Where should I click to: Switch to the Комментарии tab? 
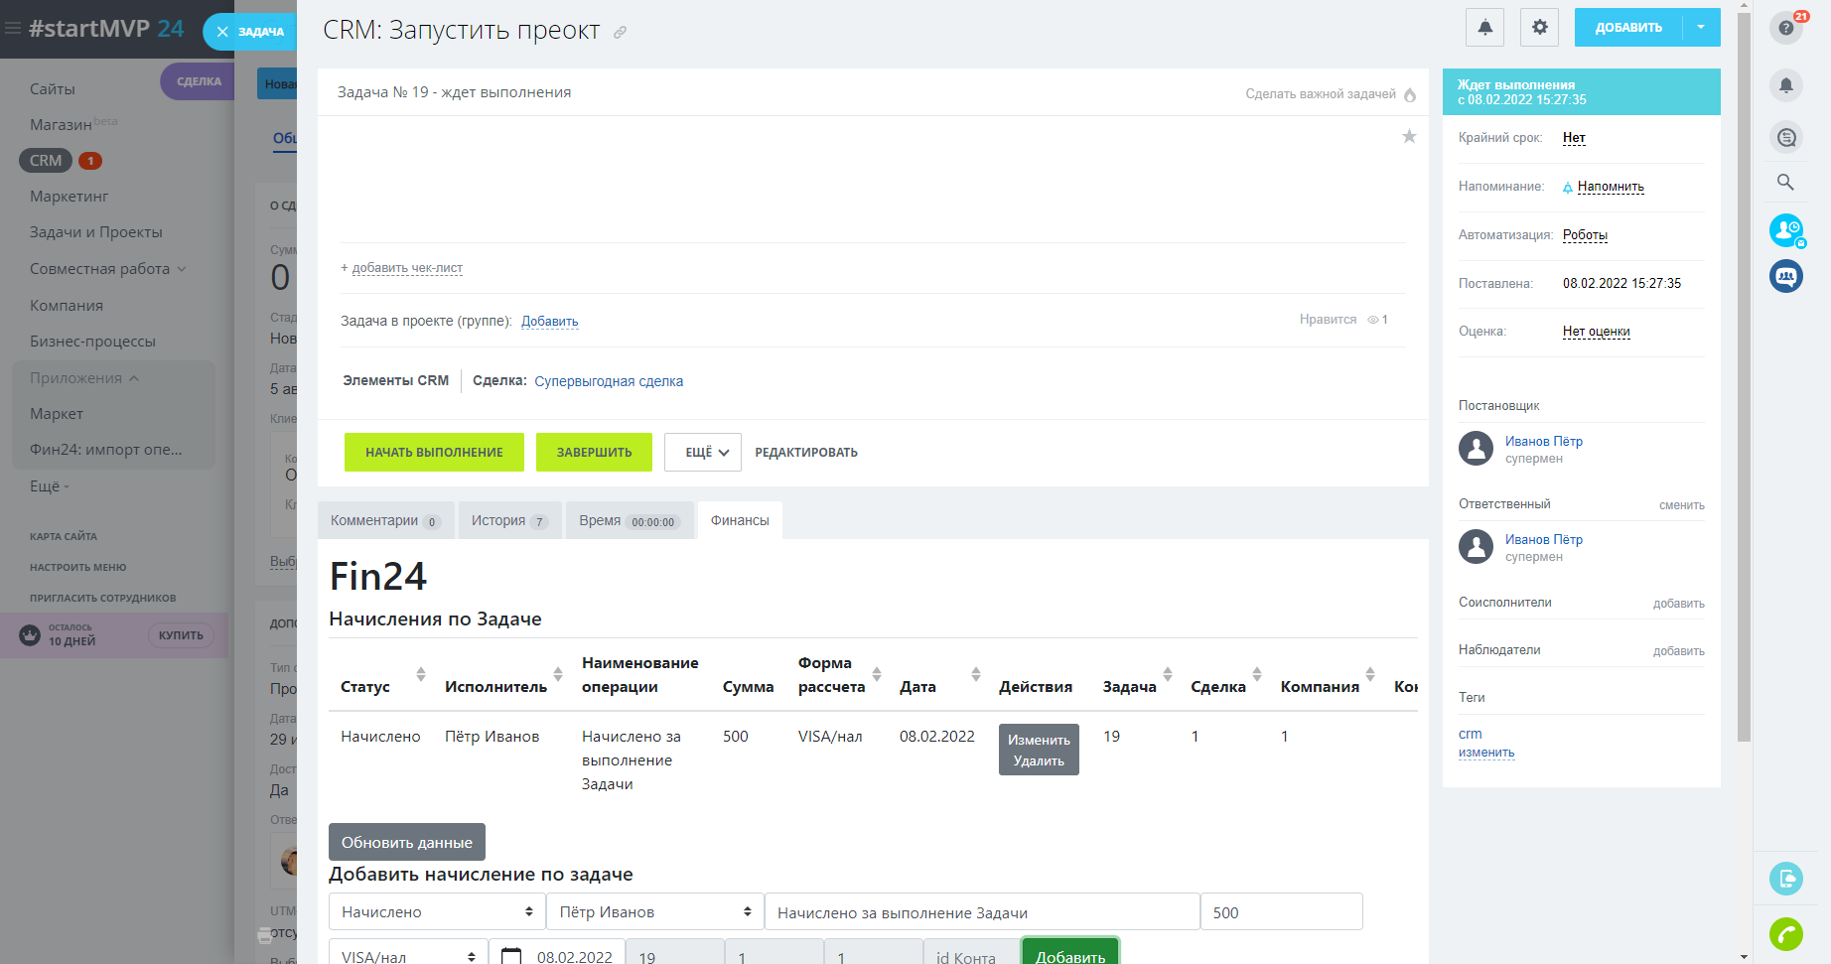pos(385,521)
